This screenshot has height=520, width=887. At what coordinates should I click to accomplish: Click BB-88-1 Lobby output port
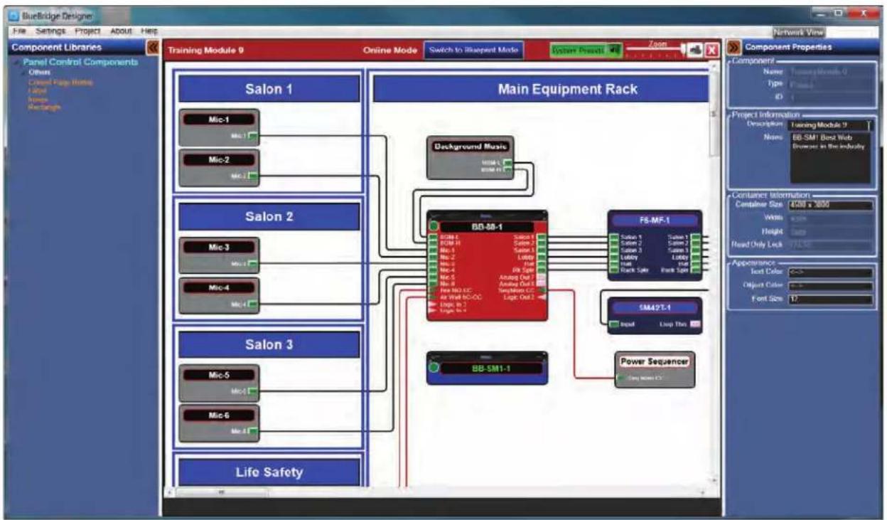click(x=542, y=257)
